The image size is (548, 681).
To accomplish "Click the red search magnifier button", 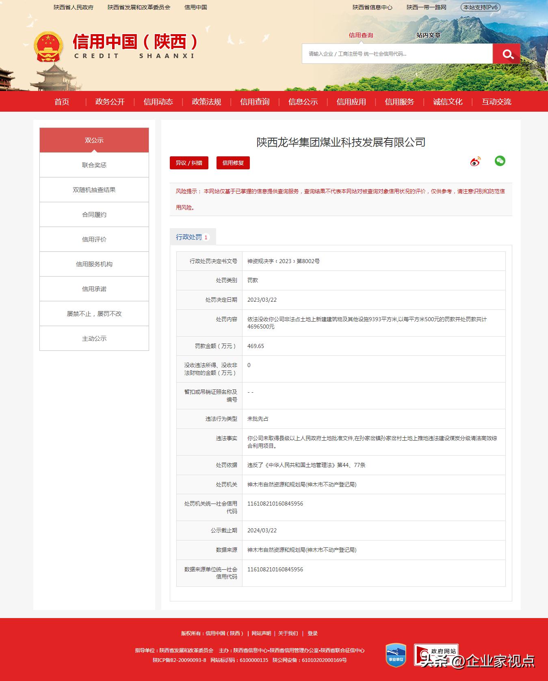I will pos(506,54).
